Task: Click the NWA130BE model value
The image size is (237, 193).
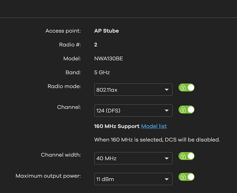Action: (x=109, y=59)
